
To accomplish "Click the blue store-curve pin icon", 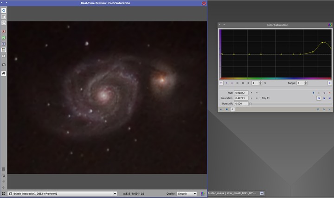I will 313,93.
